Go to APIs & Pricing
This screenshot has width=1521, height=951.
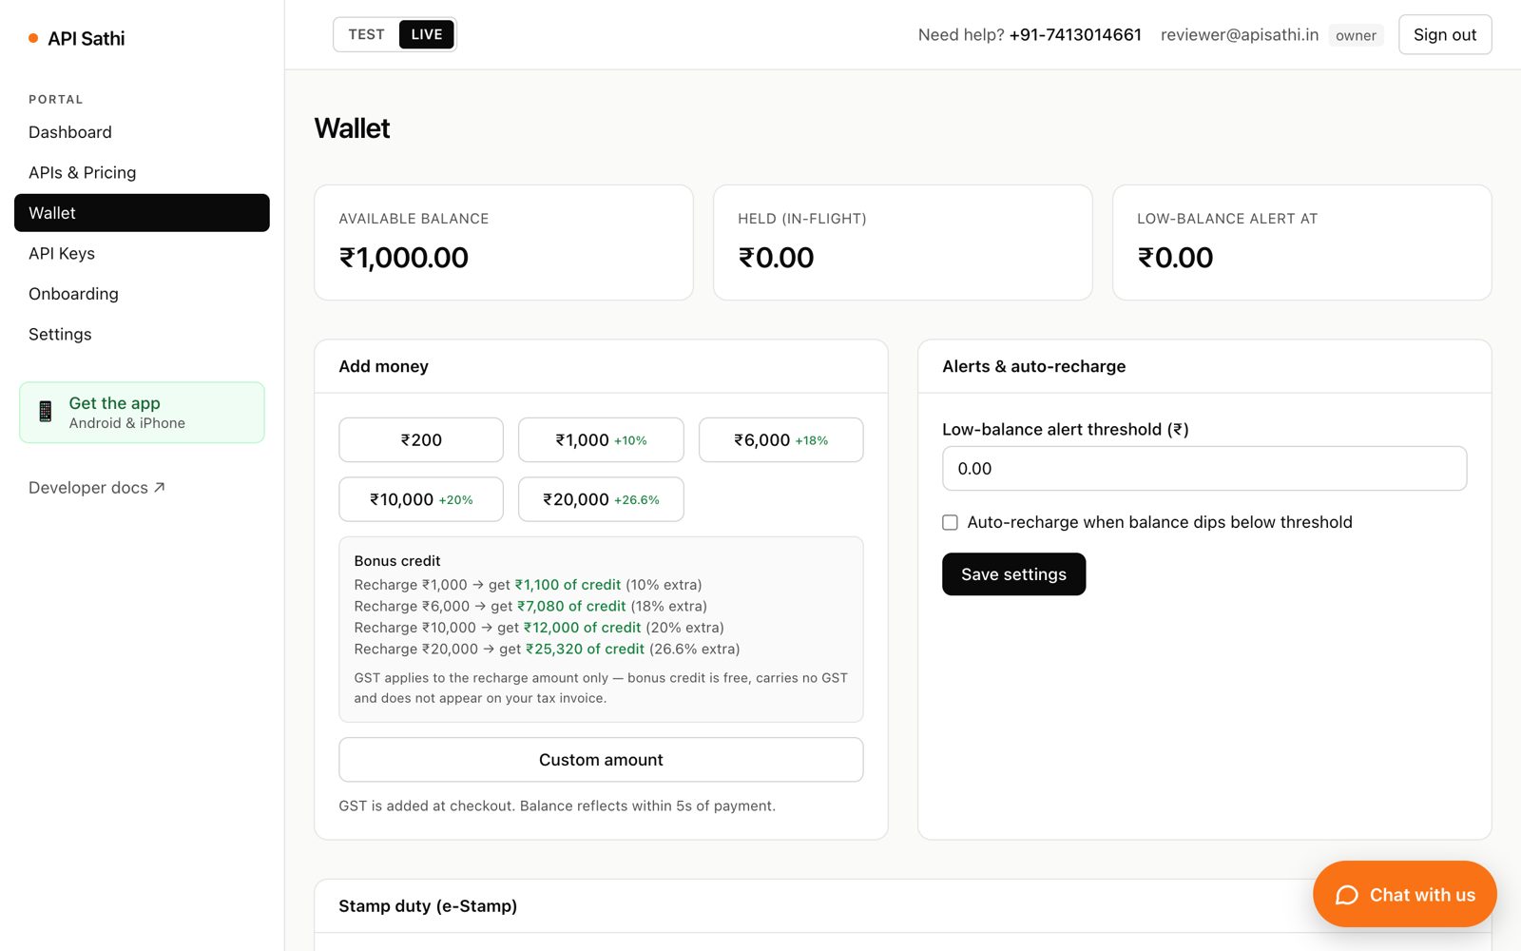click(x=142, y=172)
